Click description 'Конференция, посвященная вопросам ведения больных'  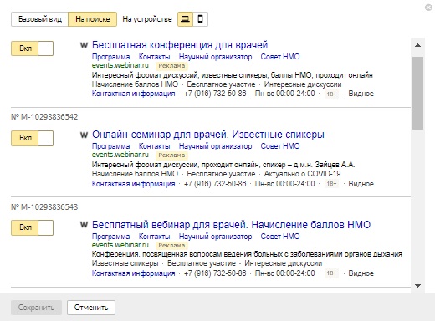tap(247, 254)
